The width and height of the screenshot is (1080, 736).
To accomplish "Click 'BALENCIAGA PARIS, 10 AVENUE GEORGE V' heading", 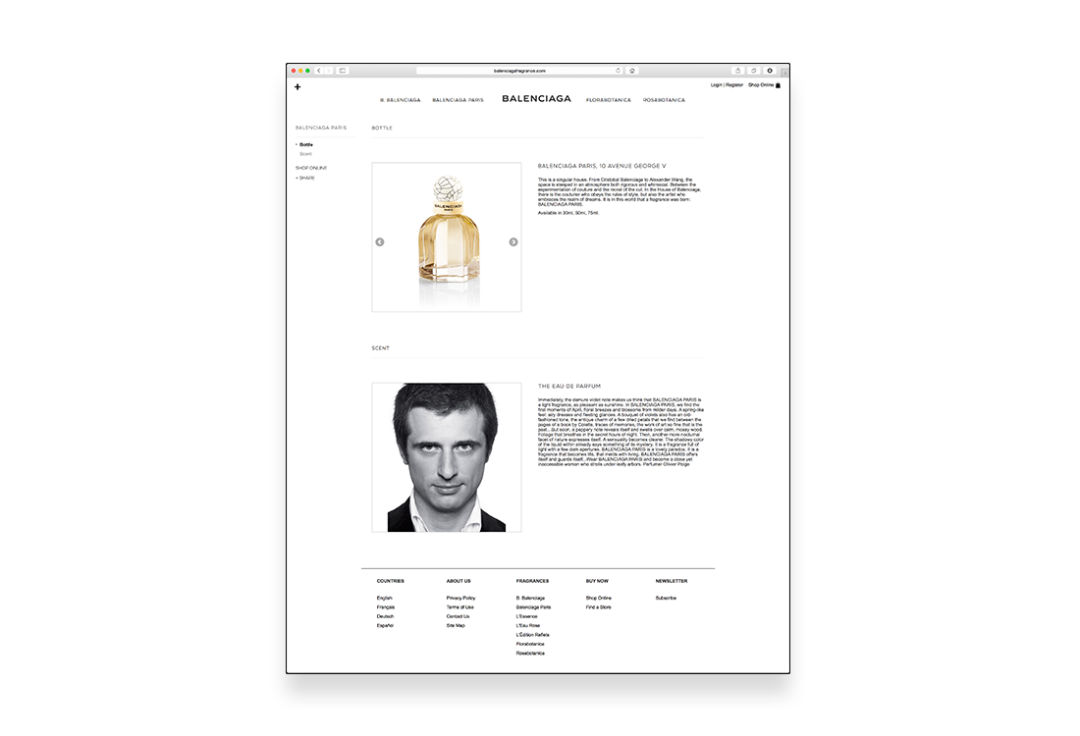I will (602, 166).
